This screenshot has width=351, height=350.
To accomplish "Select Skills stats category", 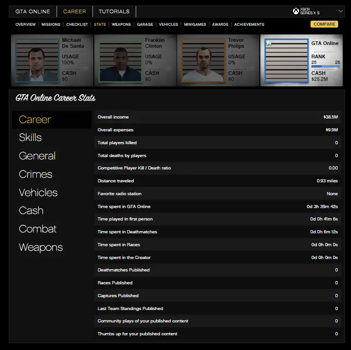I will (30, 138).
